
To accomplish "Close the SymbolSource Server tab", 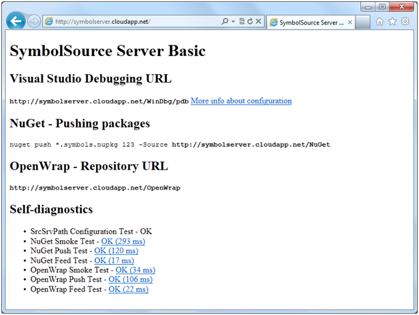I will click(x=350, y=23).
